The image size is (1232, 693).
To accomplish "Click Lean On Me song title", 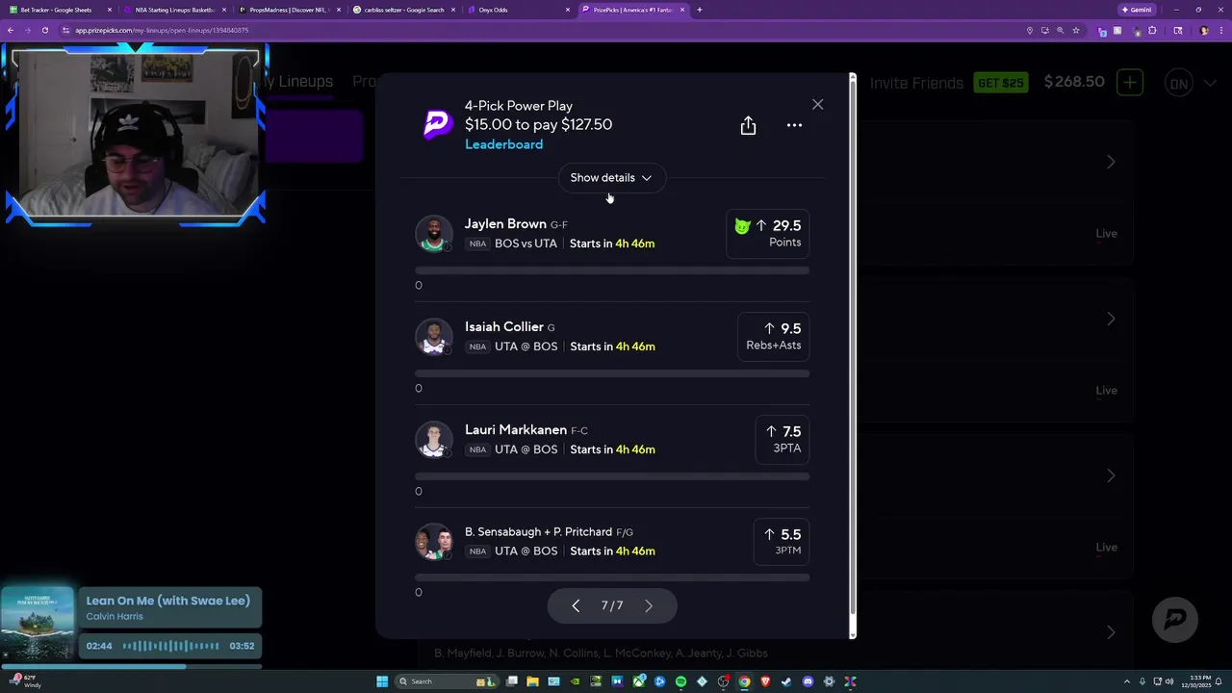I will tap(168, 601).
